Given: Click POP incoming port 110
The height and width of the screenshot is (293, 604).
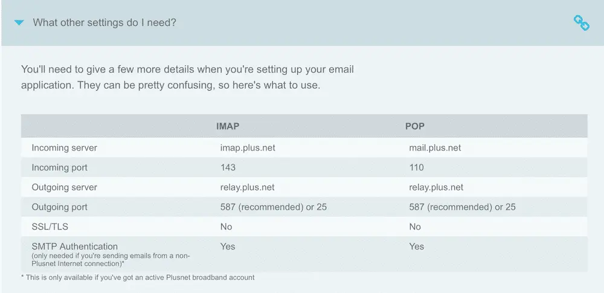Looking at the screenshot, I should 416,167.
